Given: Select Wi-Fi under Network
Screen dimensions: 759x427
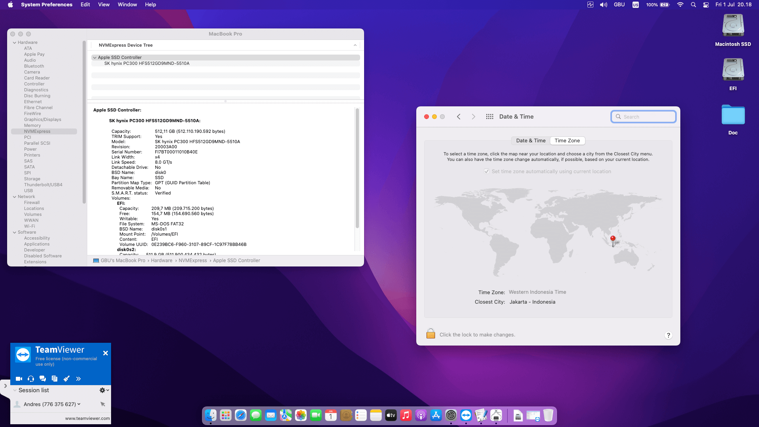Looking at the screenshot, I should click(30, 226).
